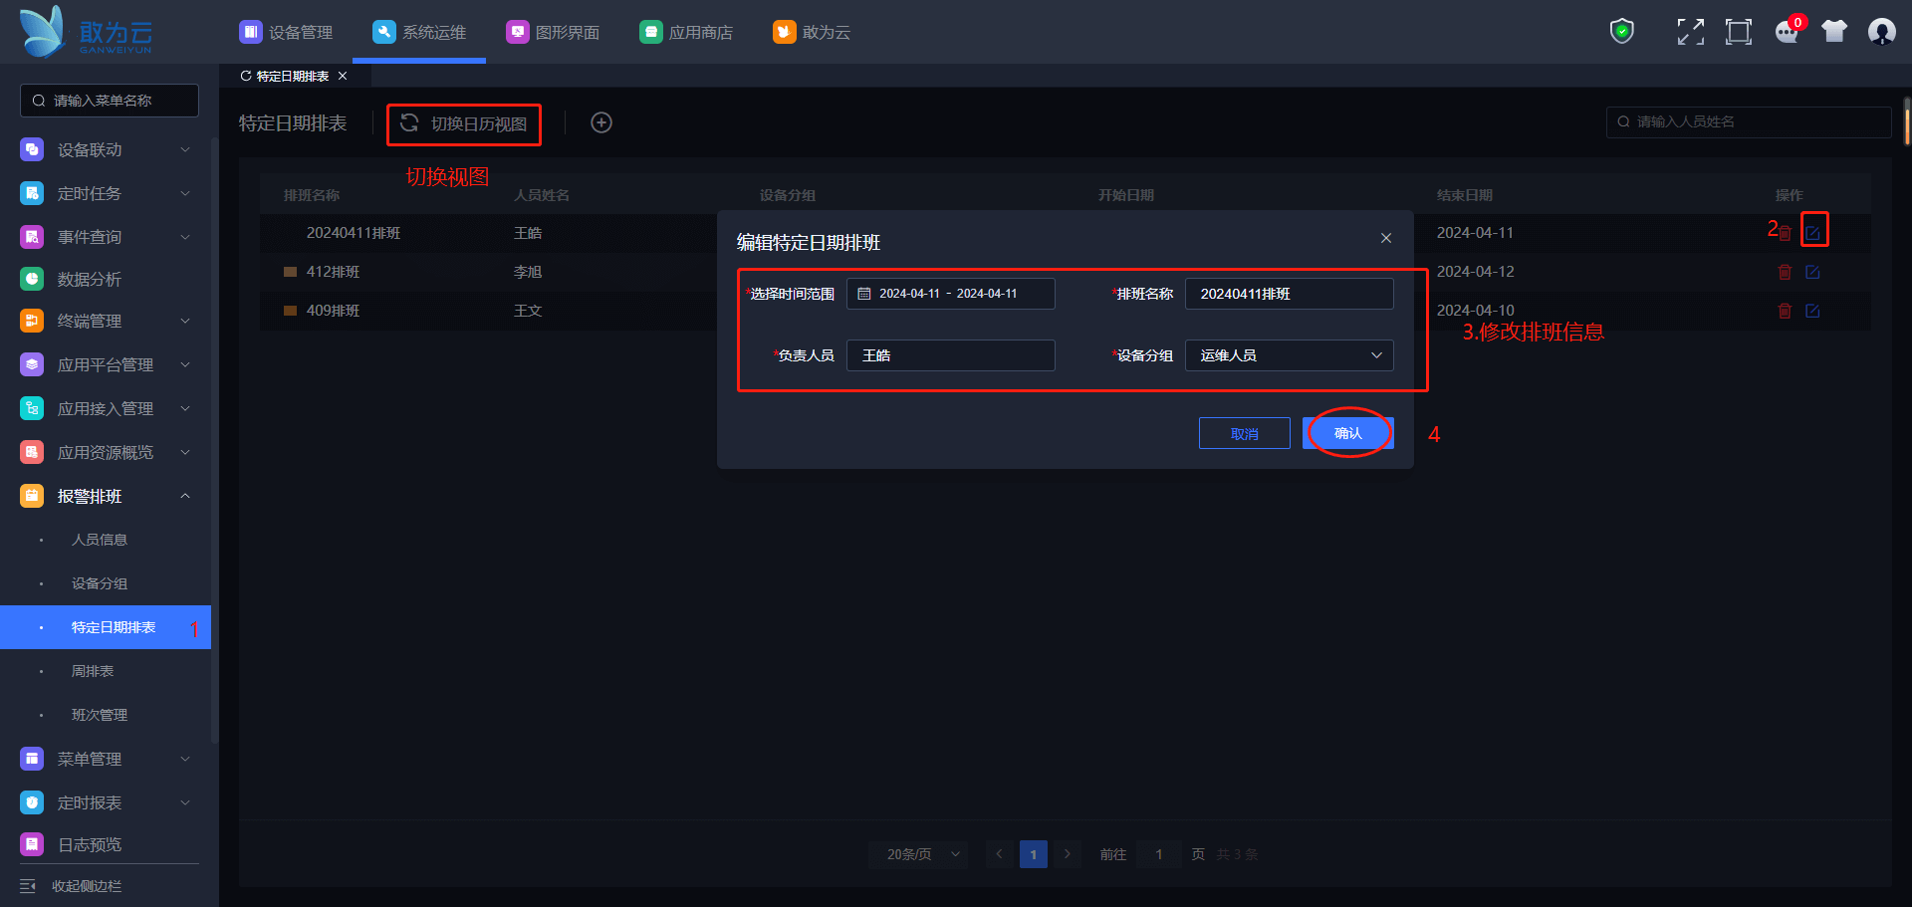Viewport: 1912px width, 907px height.
Task: Click the 确认 button
Action: (1348, 433)
